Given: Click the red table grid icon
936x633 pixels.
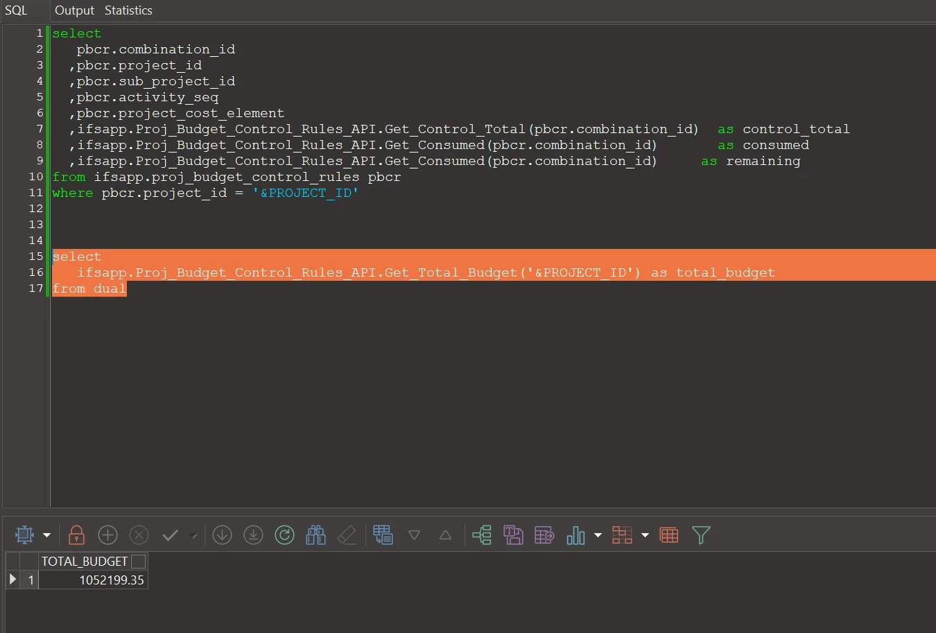Looking at the screenshot, I should [x=669, y=535].
